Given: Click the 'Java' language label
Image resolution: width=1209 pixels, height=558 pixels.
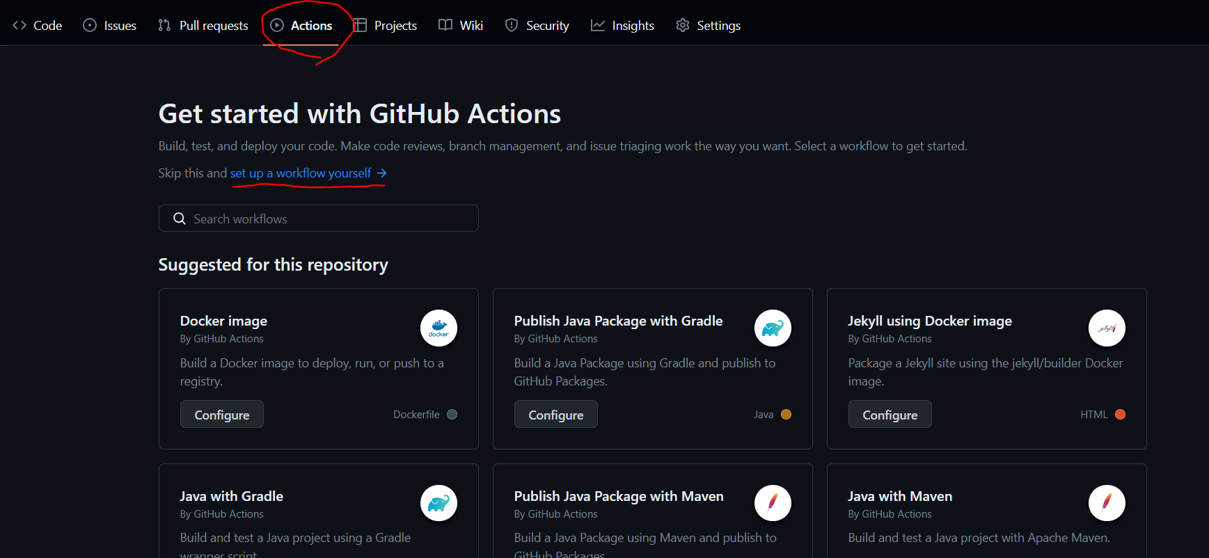Looking at the screenshot, I should [x=764, y=415].
